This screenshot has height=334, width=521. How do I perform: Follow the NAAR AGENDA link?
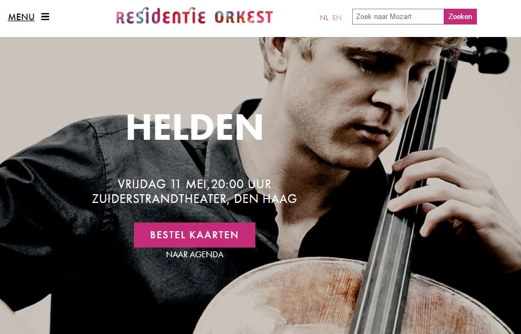tap(195, 255)
